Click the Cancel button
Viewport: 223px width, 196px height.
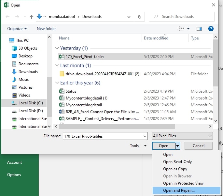pos(198,146)
